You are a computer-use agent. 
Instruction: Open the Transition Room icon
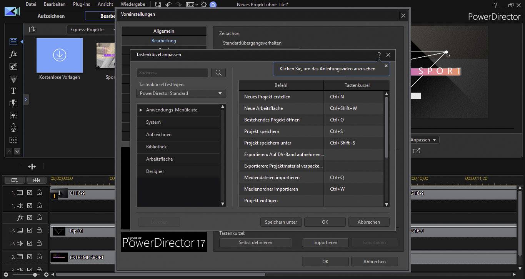click(13, 103)
